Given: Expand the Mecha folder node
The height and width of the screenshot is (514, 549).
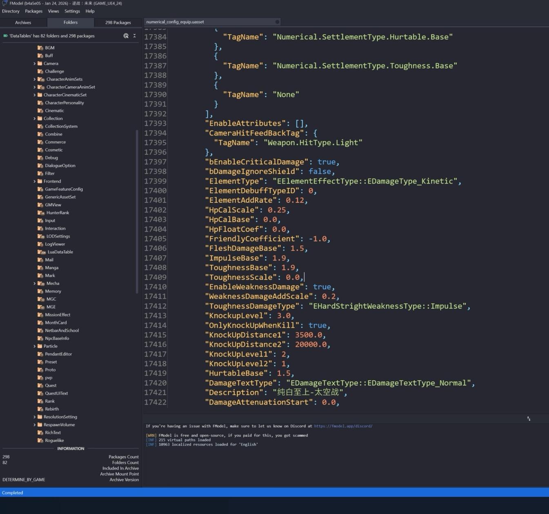Looking at the screenshot, I should 35,284.
